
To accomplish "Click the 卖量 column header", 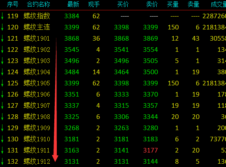I will tap(193, 5).
